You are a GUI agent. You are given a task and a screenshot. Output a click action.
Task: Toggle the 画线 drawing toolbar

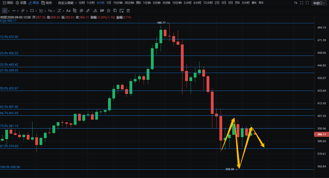tap(34, 3)
